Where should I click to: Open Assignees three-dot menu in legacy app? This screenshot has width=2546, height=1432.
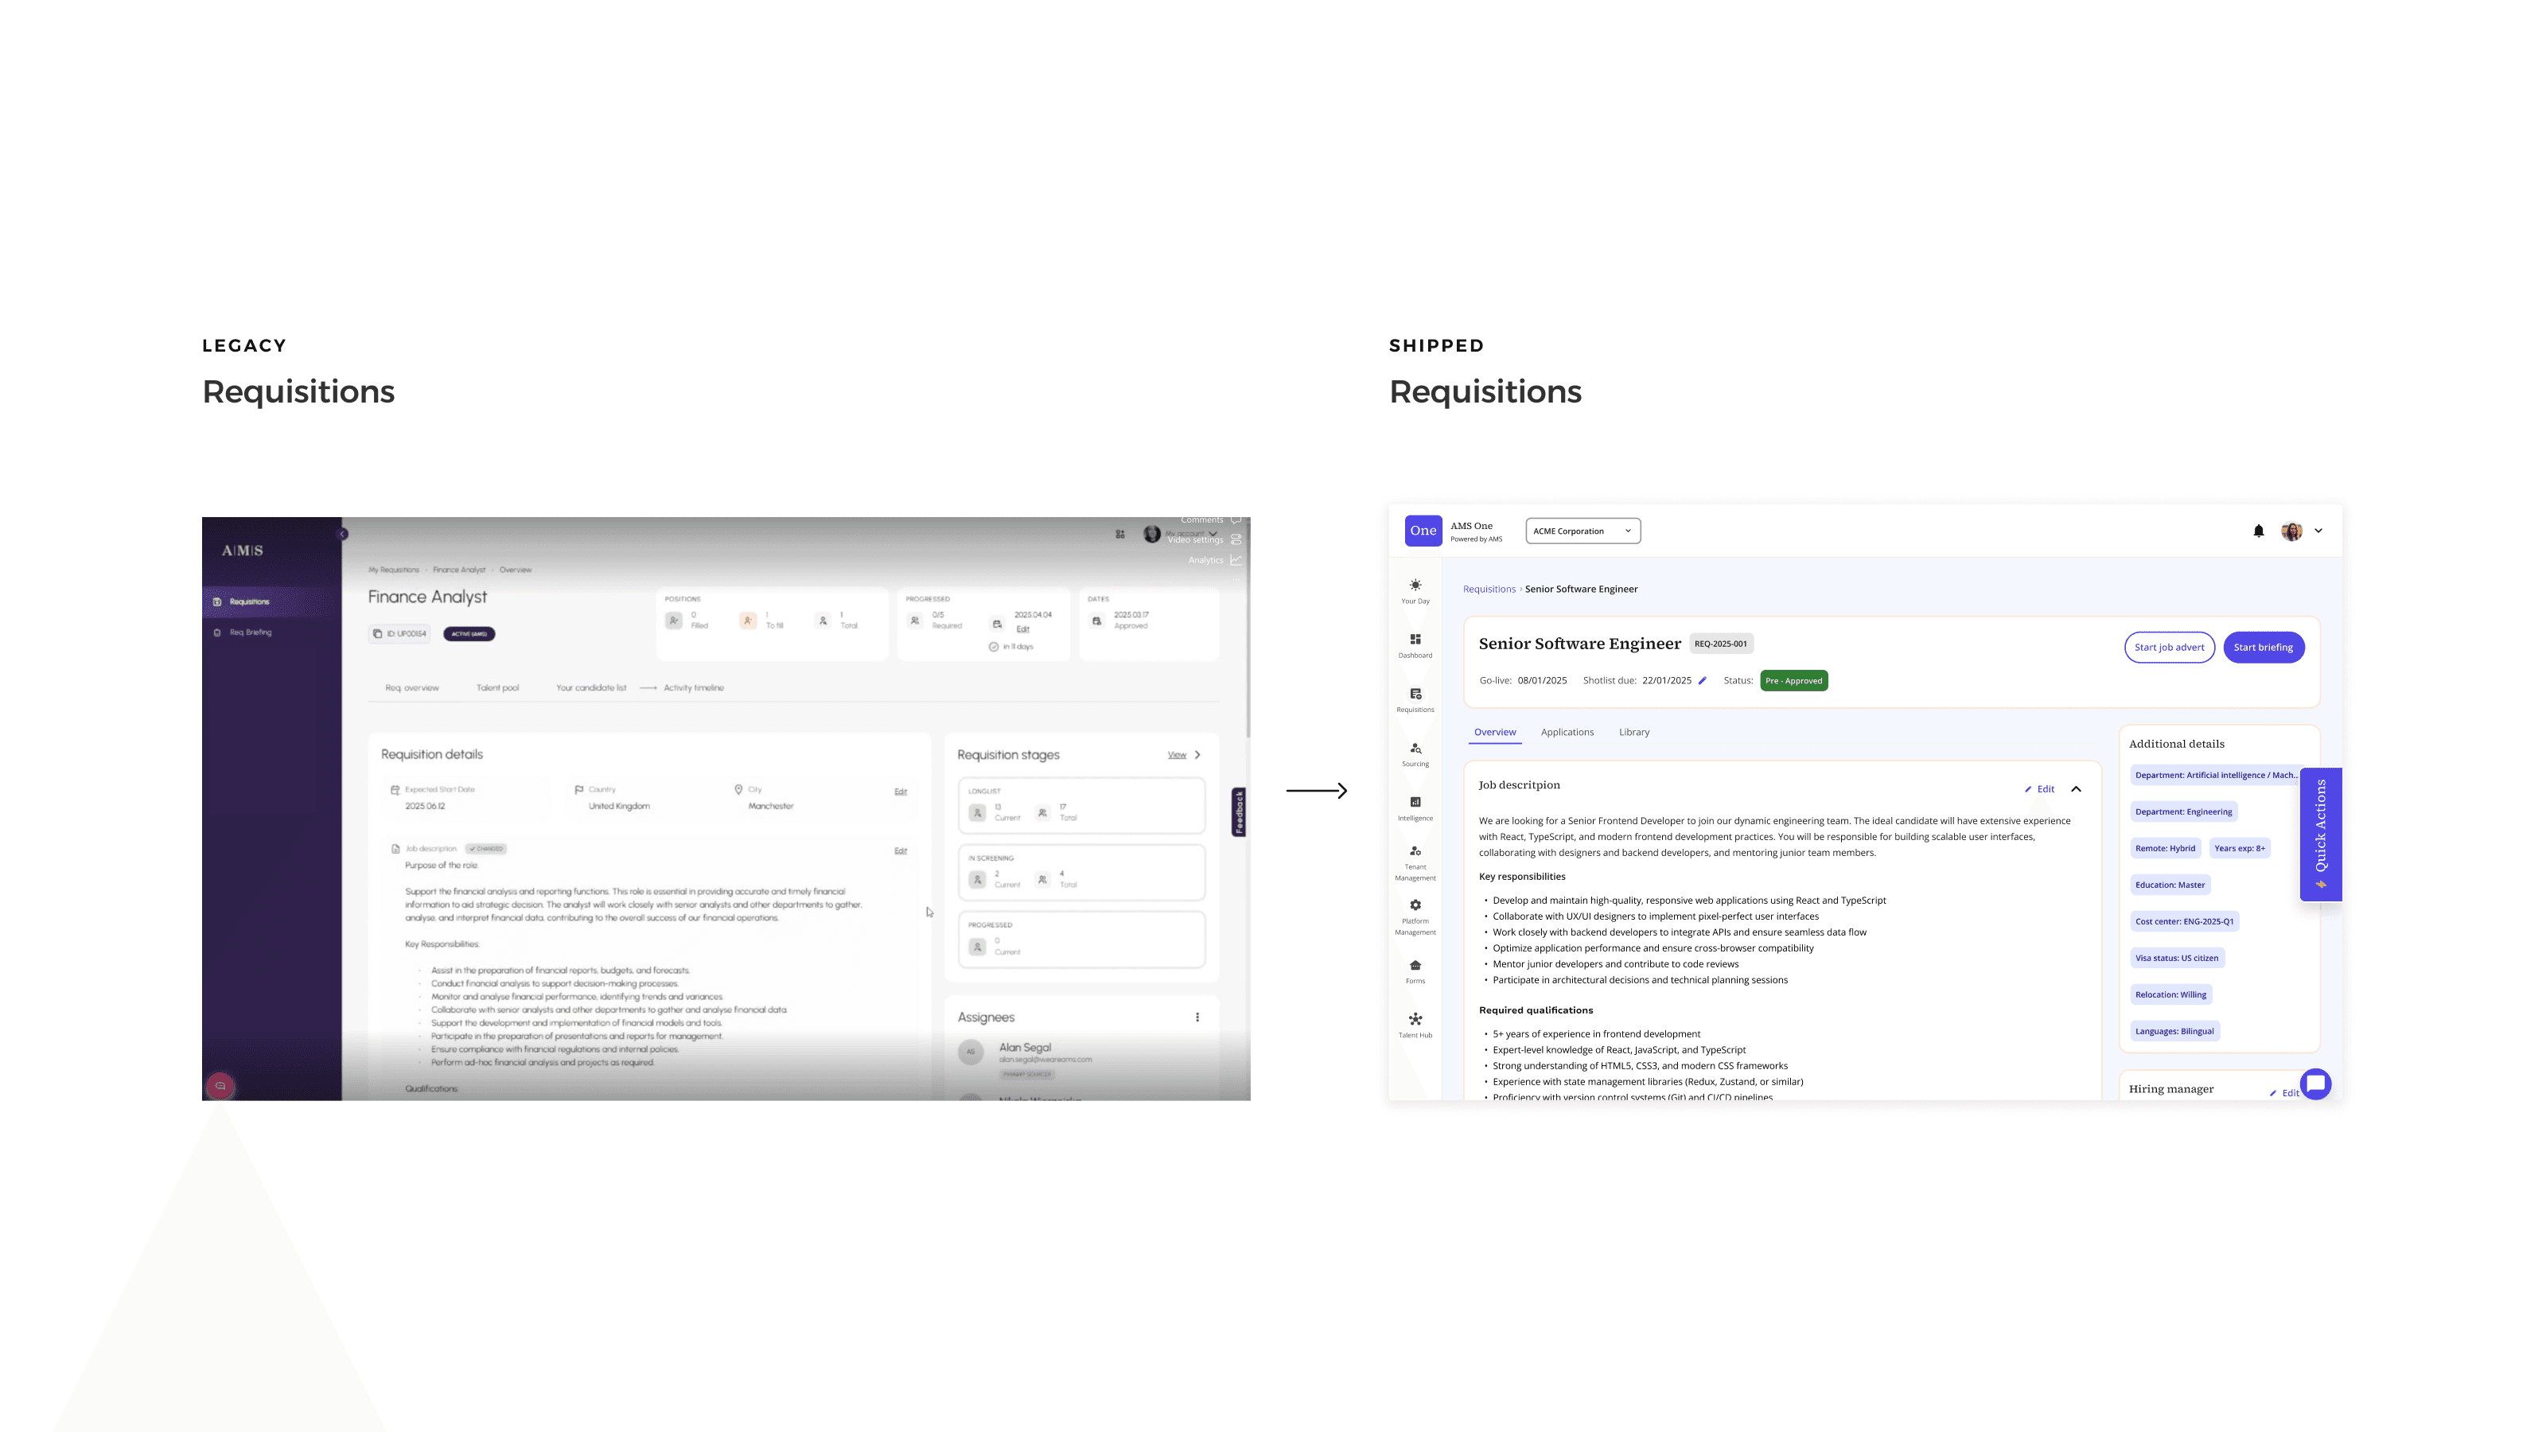tap(1197, 1017)
